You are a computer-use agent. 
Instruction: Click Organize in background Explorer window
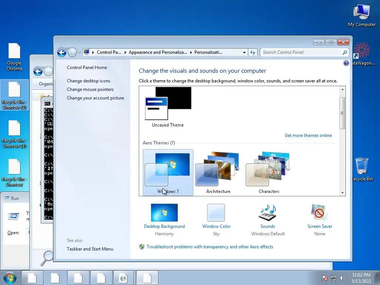point(46,83)
